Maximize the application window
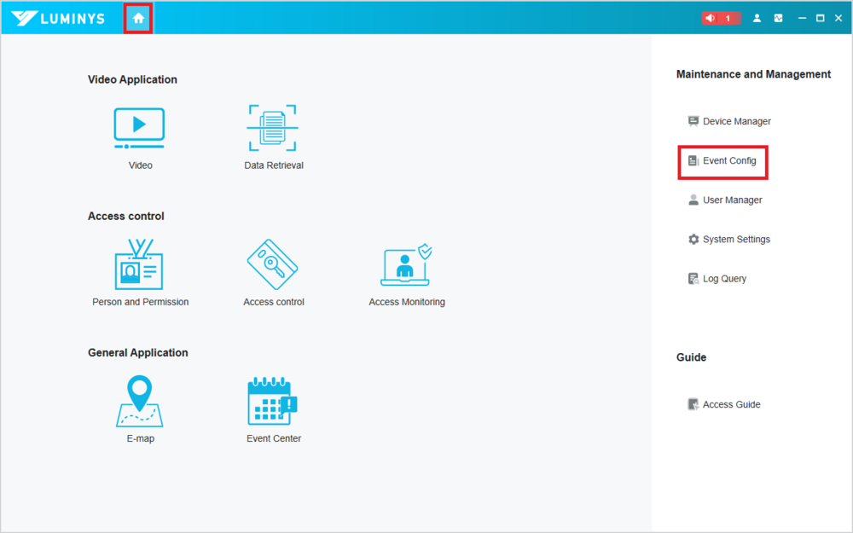The height and width of the screenshot is (533, 853). coord(820,18)
